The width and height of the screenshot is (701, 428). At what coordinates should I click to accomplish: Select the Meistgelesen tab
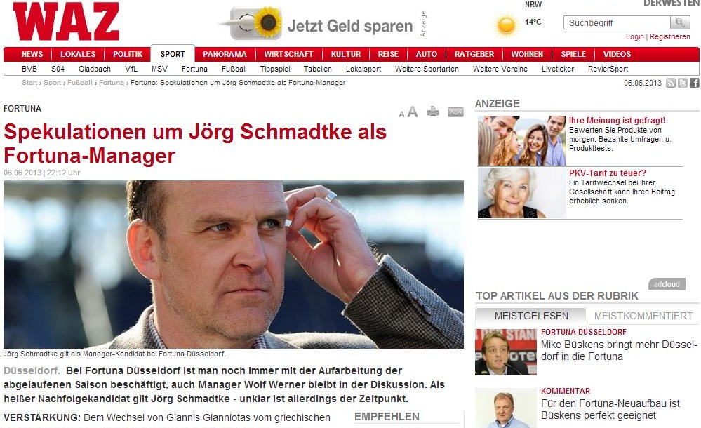pos(531,316)
